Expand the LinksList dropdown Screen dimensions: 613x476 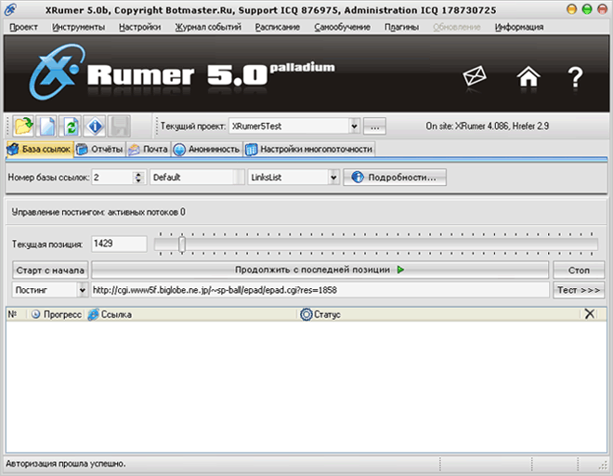(333, 178)
